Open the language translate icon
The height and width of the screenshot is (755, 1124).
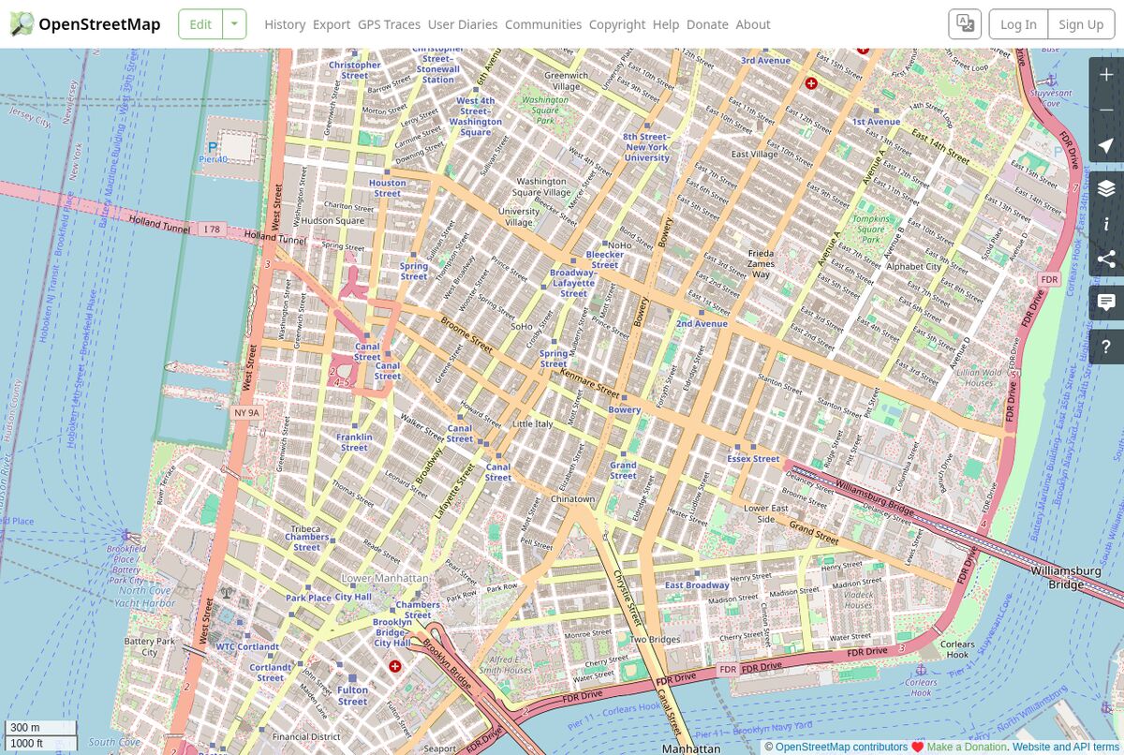click(965, 24)
